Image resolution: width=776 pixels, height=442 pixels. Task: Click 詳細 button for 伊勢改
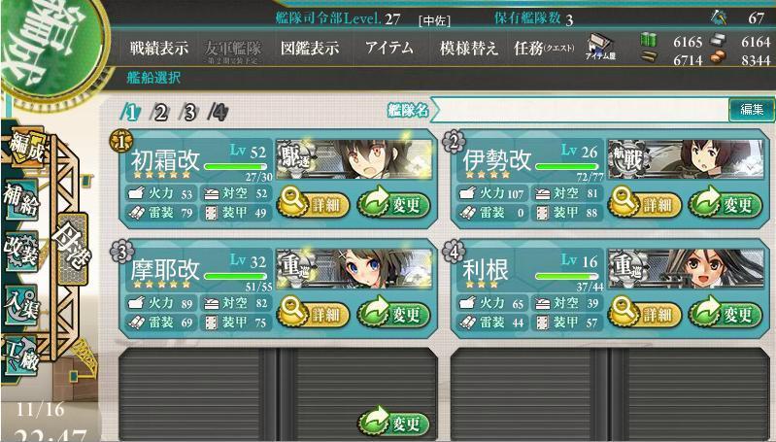pos(644,202)
